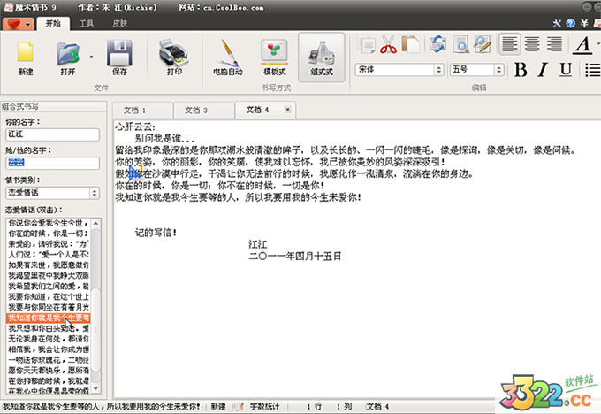
Task: Click the 你的名字 input field
Action: [x=52, y=134]
